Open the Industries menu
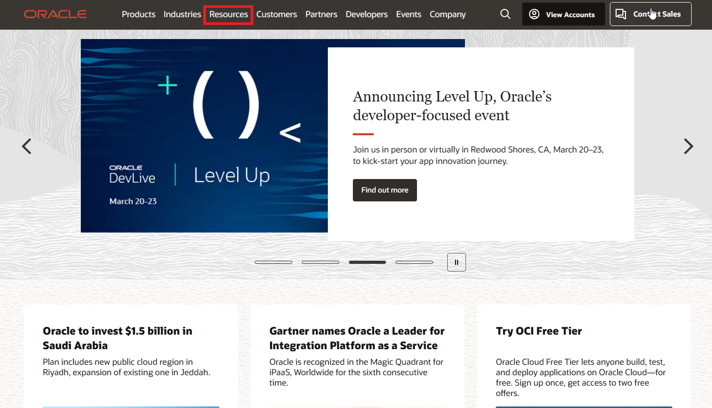Image resolution: width=712 pixels, height=408 pixels. tap(182, 14)
